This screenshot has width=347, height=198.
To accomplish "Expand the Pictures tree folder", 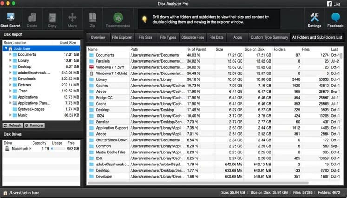I will tap(10, 85).
